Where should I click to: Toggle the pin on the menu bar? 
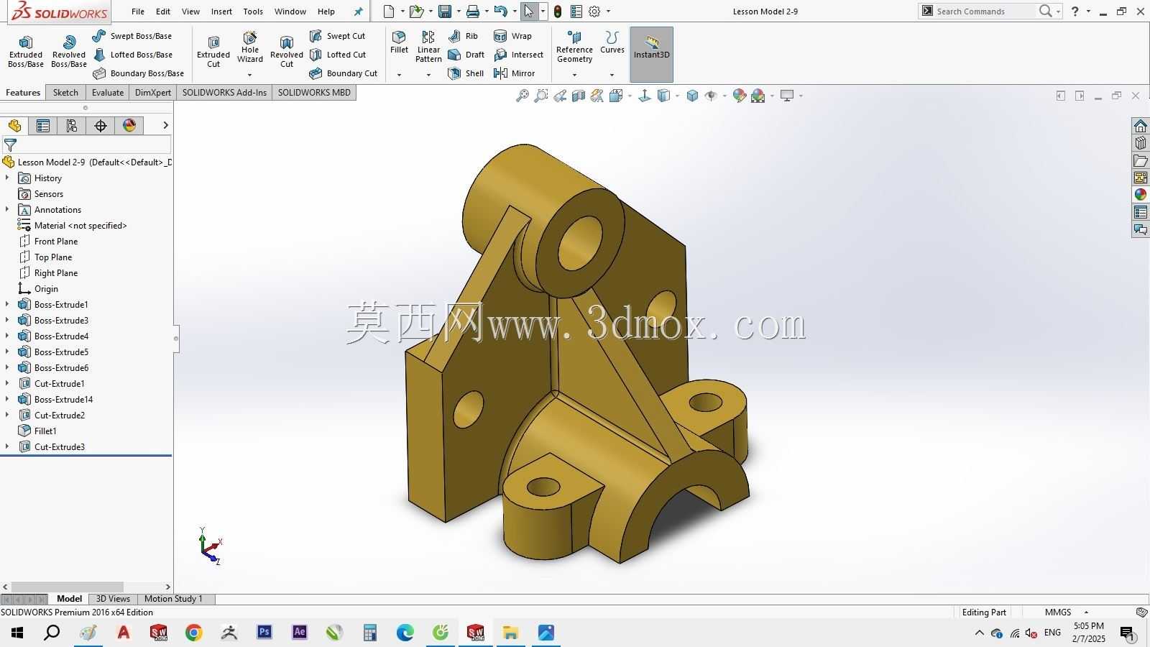(x=359, y=12)
